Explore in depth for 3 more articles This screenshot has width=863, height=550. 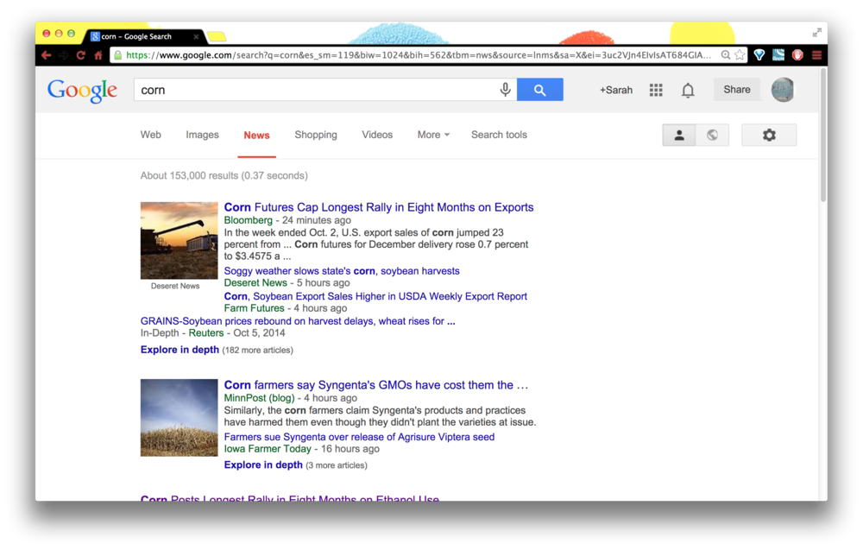pos(263,465)
